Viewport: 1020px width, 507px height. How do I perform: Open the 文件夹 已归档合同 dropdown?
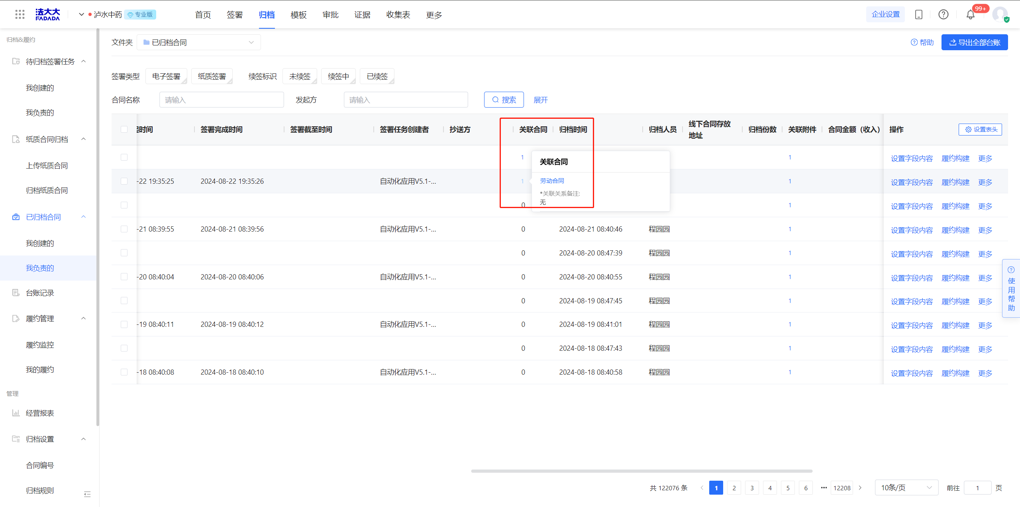(x=198, y=42)
